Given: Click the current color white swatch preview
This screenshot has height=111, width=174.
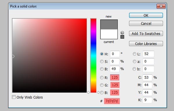Looking at the screenshot, I should pos(109,34).
